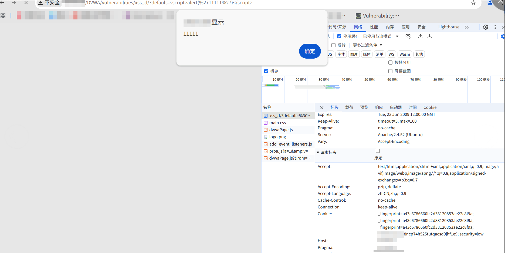Screen dimensions: 505x253
Task: Switch to the 响应 details tab
Action: (x=379, y=107)
